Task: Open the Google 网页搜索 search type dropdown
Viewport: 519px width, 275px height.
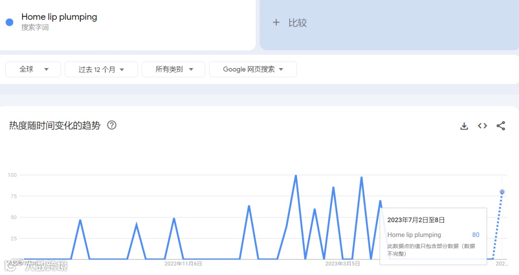Action: (x=253, y=70)
